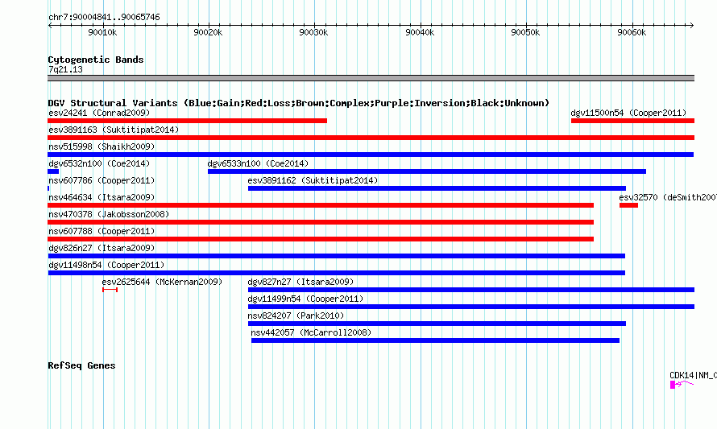Click the 90020k ruler position label
The height and width of the screenshot is (429, 717).
[208, 32]
